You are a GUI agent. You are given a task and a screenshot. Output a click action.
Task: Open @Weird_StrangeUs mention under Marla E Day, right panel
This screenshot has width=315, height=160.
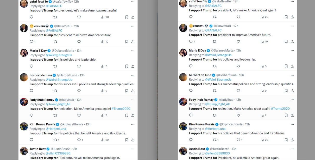[x=218, y=55]
